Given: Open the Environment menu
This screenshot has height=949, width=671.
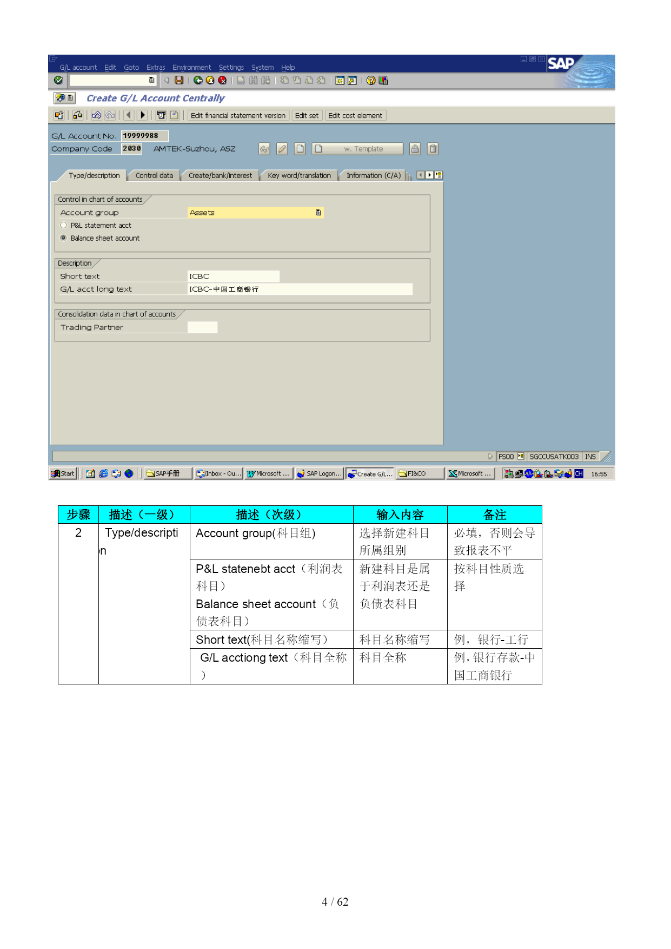Looking at the screenshot, I should pyautogui.click(x=192, y=68).
